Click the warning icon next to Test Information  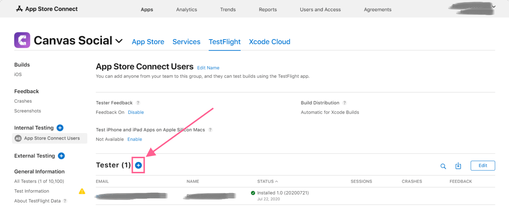tap(82, 191)
